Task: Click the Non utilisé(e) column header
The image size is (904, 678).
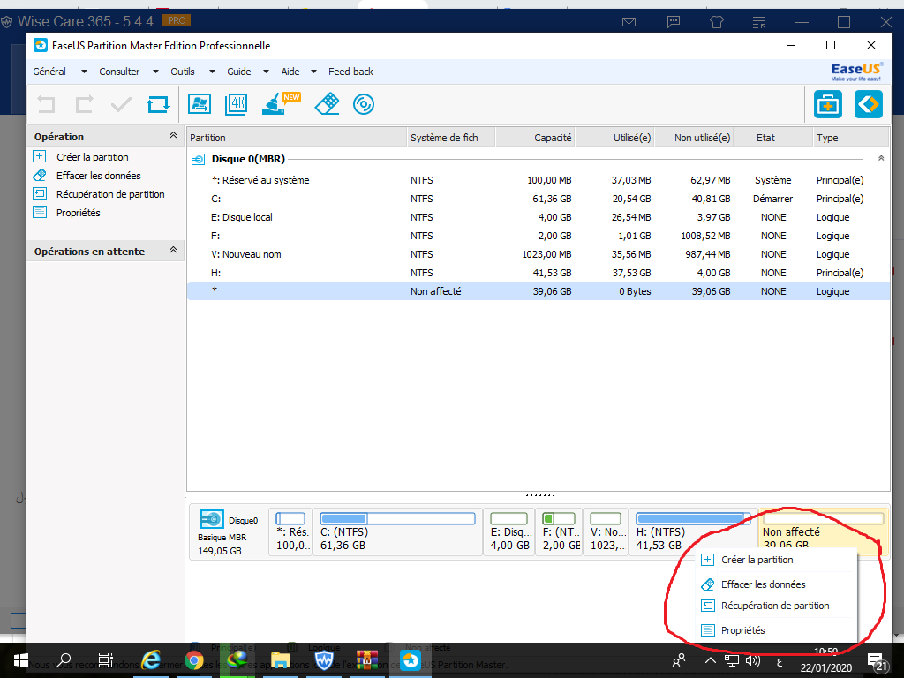Action: (x=694, y=138)
